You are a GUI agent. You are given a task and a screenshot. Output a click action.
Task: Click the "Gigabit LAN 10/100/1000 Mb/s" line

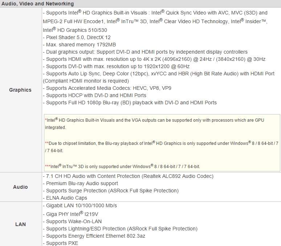(x=81, y=205)
